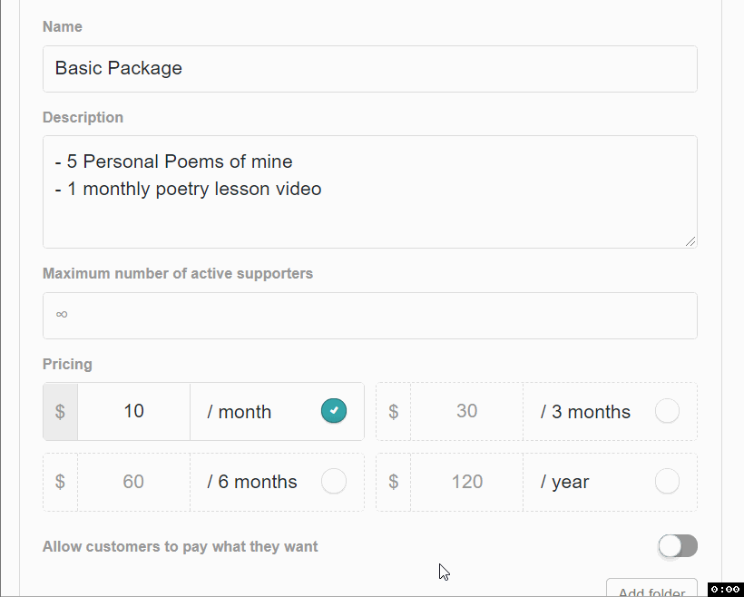Click the dollar icon beside the 120 price

tap(393, 482)
